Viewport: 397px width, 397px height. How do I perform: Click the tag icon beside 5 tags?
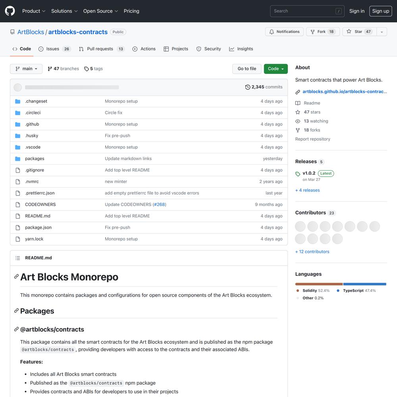(86, 69)
